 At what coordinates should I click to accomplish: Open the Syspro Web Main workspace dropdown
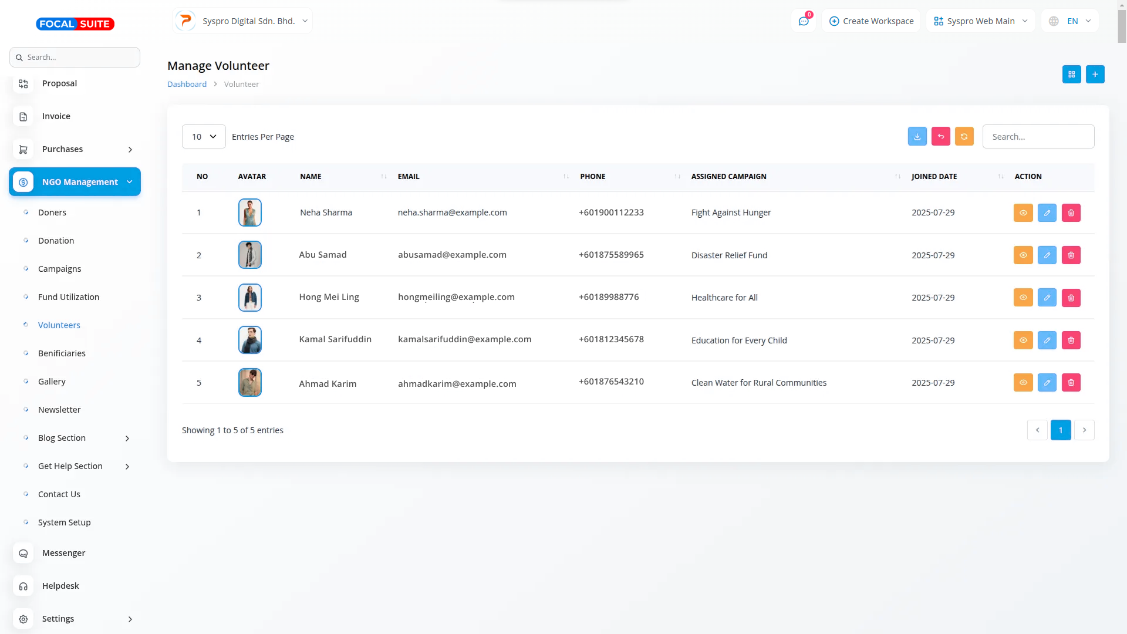pos(980,21)
